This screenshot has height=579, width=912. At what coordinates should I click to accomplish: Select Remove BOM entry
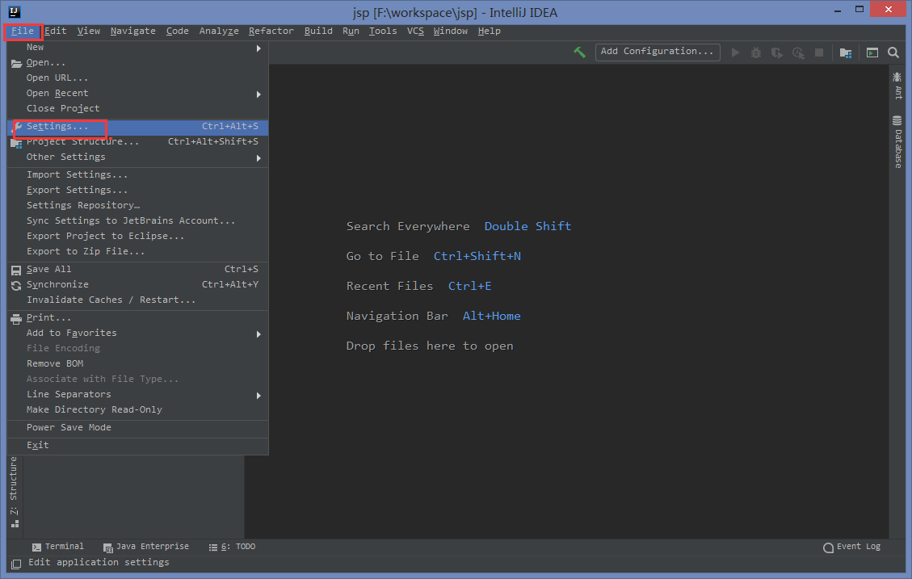(x=138, y=364)
